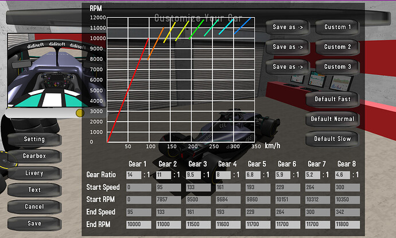
Task: Click Gear 4 End Speed value 193
Action: coord(228,212)
